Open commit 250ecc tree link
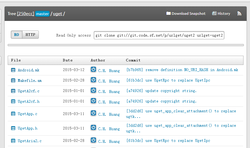Viewport: 250px width, 148px height. coord(26,14)
